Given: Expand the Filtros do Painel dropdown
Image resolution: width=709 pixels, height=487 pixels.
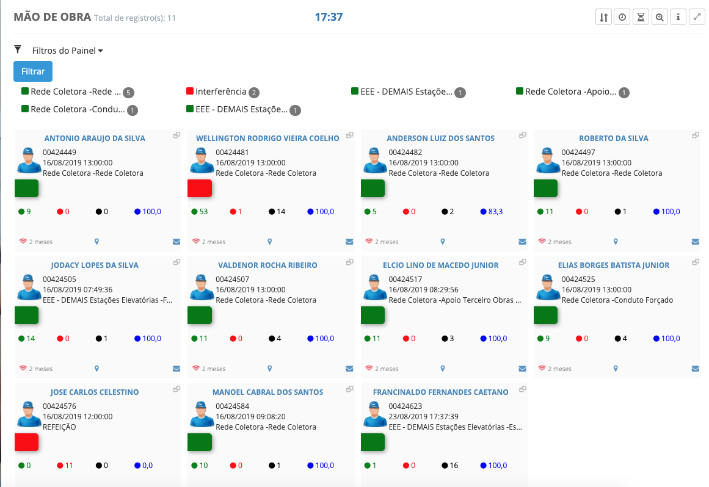Looking at the screenshot, I should click(x=67, y=51).
